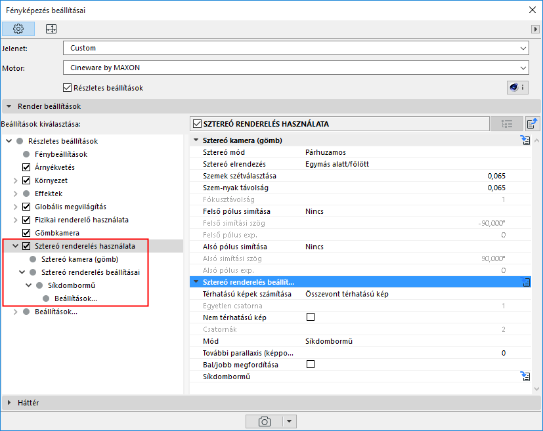Collapse the Részletes beállítások tree node
This screenshot has height=431, width=543.
point(9,141)
